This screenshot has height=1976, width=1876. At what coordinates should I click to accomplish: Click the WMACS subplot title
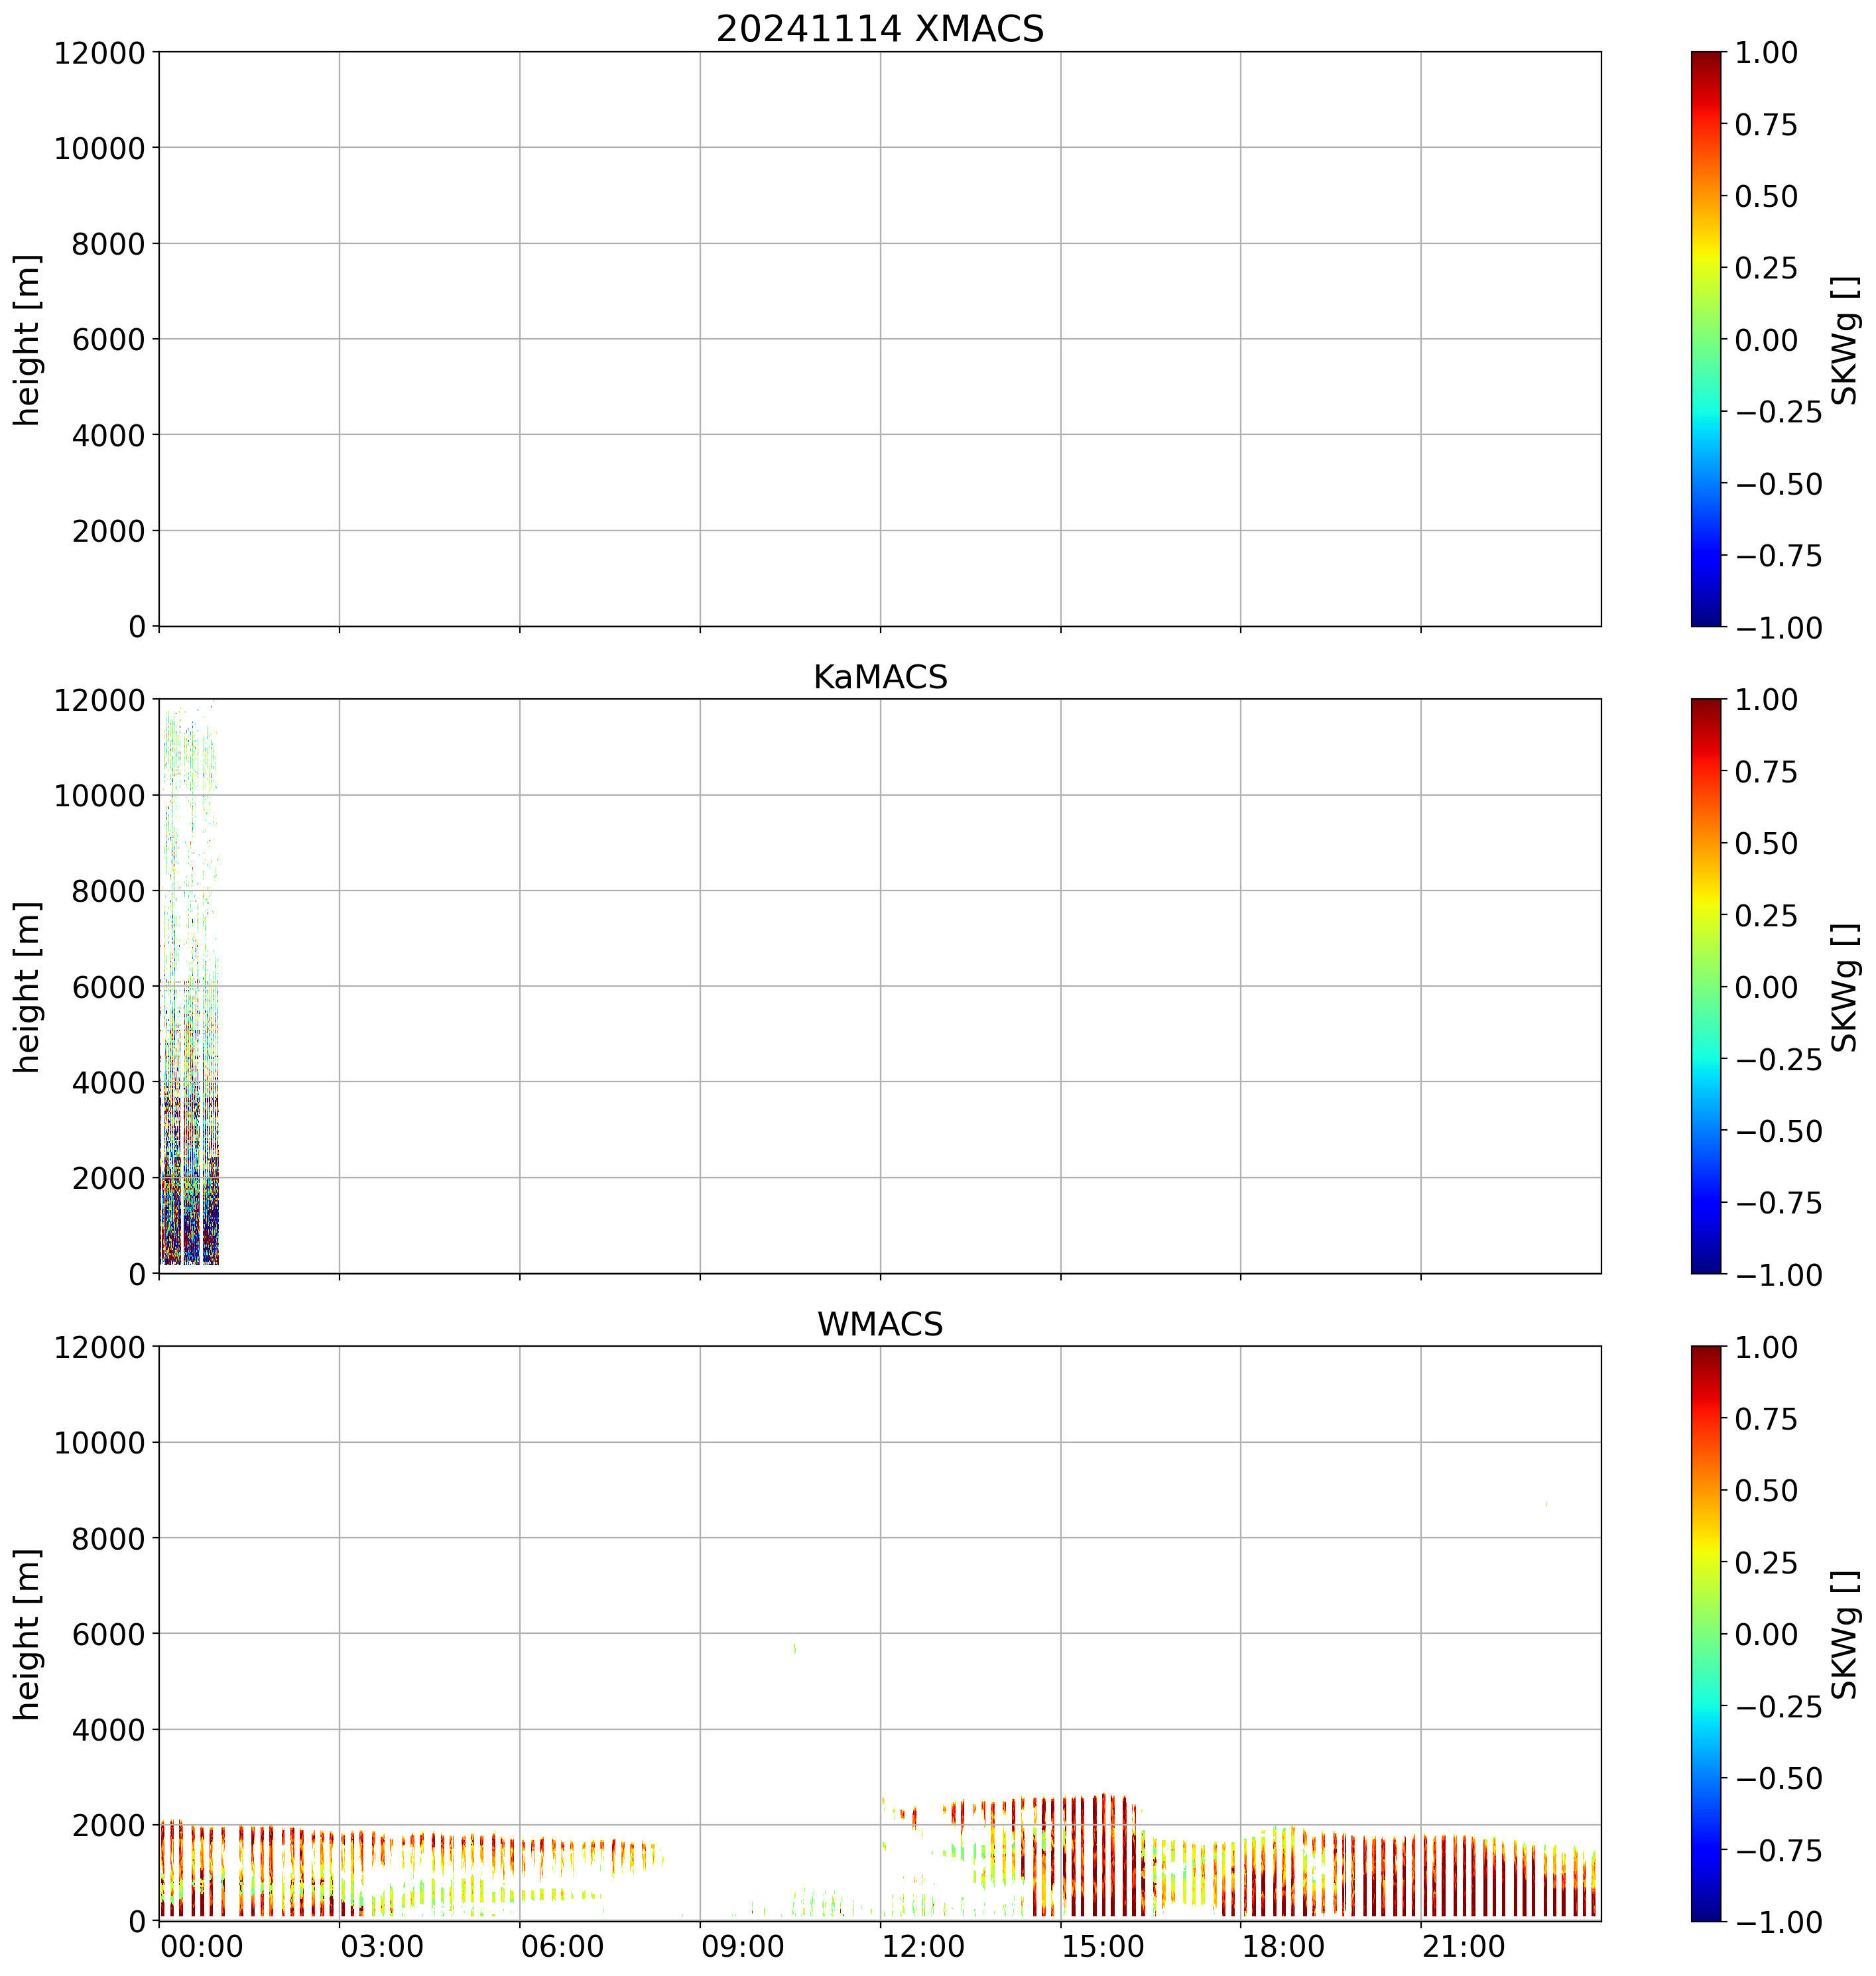(880, 1324)
